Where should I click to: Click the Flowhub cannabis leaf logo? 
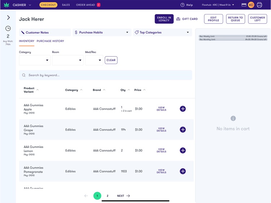point(7,5)
